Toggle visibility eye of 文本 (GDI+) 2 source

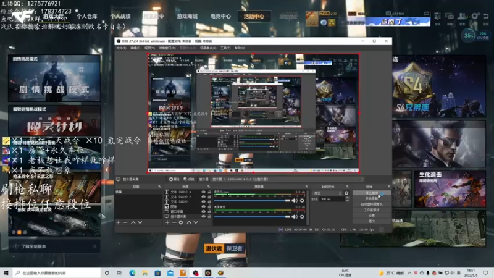pos(204,196)
